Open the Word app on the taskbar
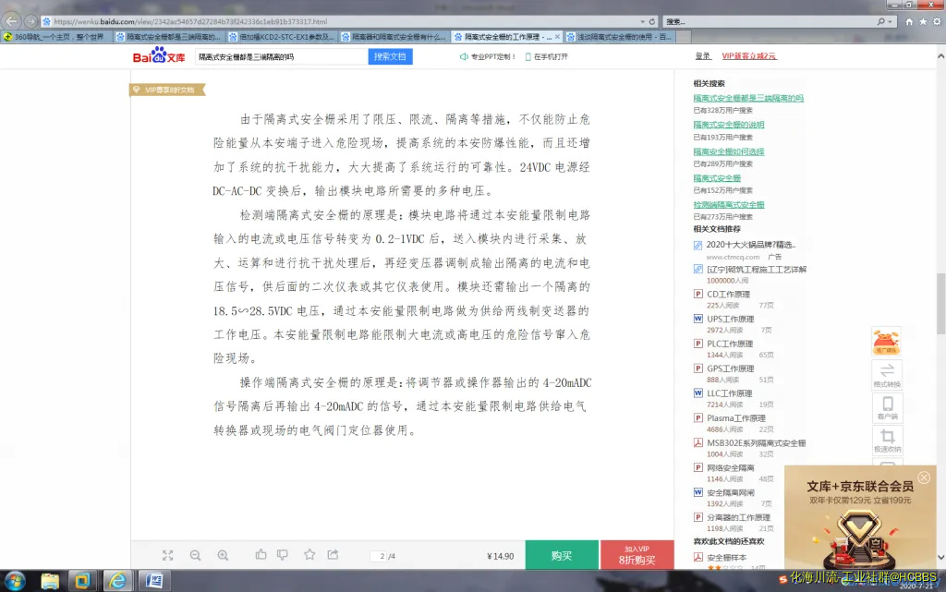The width and height of the screenshot is (946, 592). pos(154,581)
